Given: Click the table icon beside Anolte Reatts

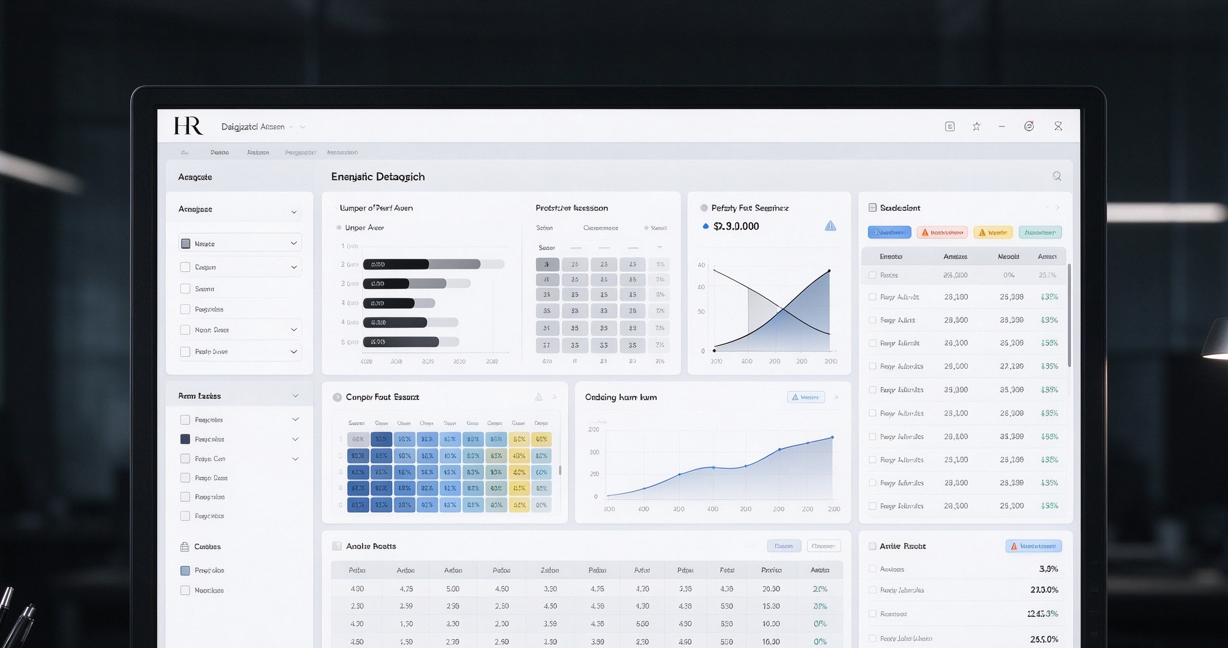Looking at the screenshot, I should tap(337, 546).
